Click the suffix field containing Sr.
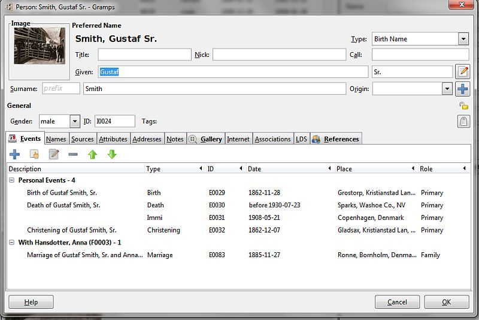This screenshot has height=320, width=479. click(413, 72)
